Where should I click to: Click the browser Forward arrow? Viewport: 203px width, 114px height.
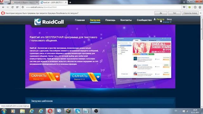pyautogui.click(x=8, y=7)
